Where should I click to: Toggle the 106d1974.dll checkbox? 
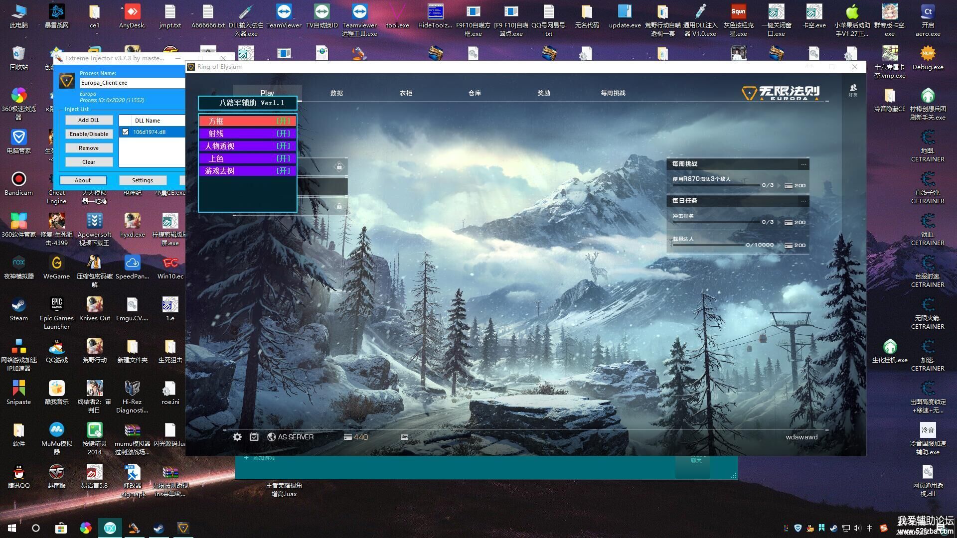point(126,132)
